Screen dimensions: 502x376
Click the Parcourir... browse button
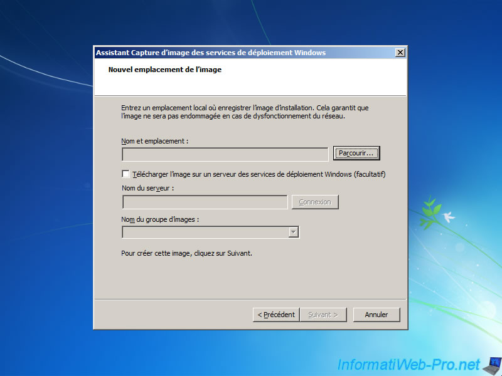pos(356,153)
